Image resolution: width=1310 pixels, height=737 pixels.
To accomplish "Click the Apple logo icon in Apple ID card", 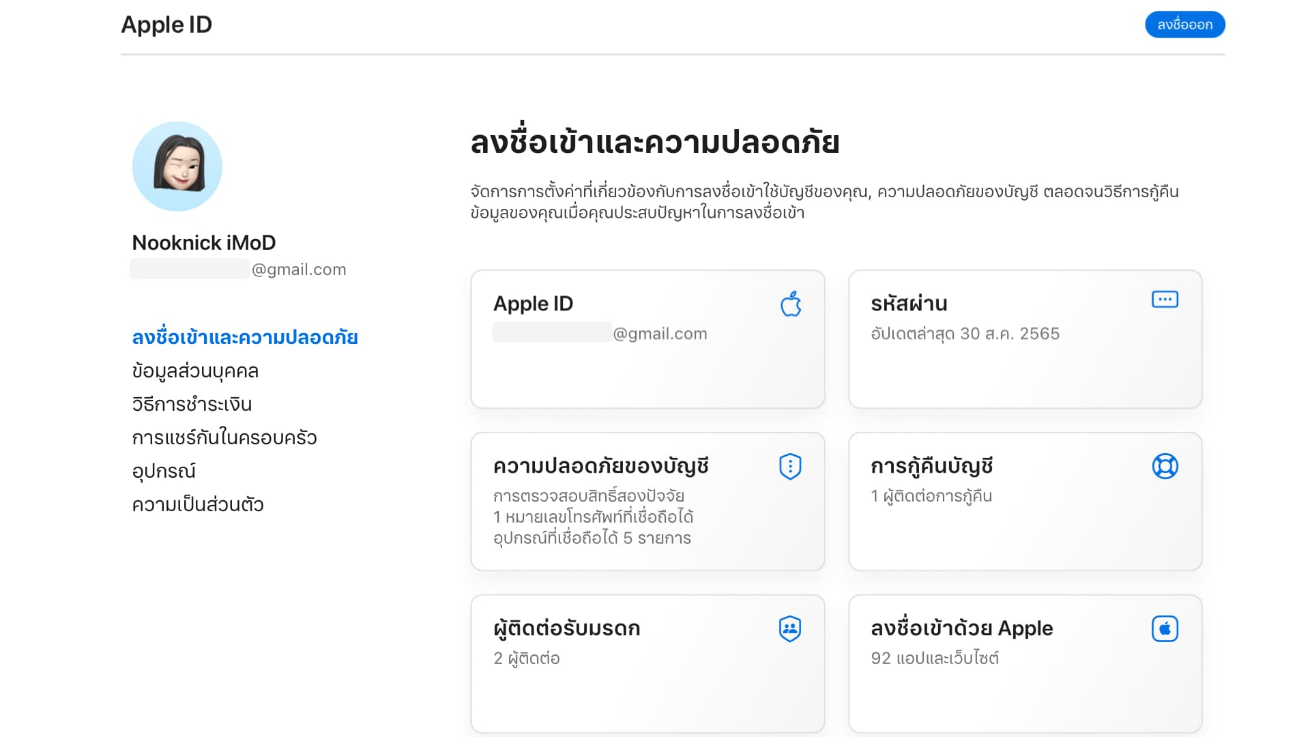I will [x=791, y=304].
